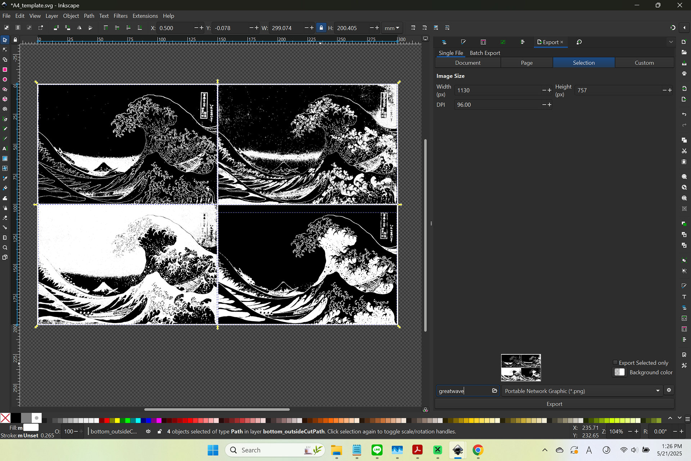This screenshot has height=461, width=691.
Task: Expand the bottom_outsideC... layer selector
Action: pyautogui.click(x=114, y=431)
